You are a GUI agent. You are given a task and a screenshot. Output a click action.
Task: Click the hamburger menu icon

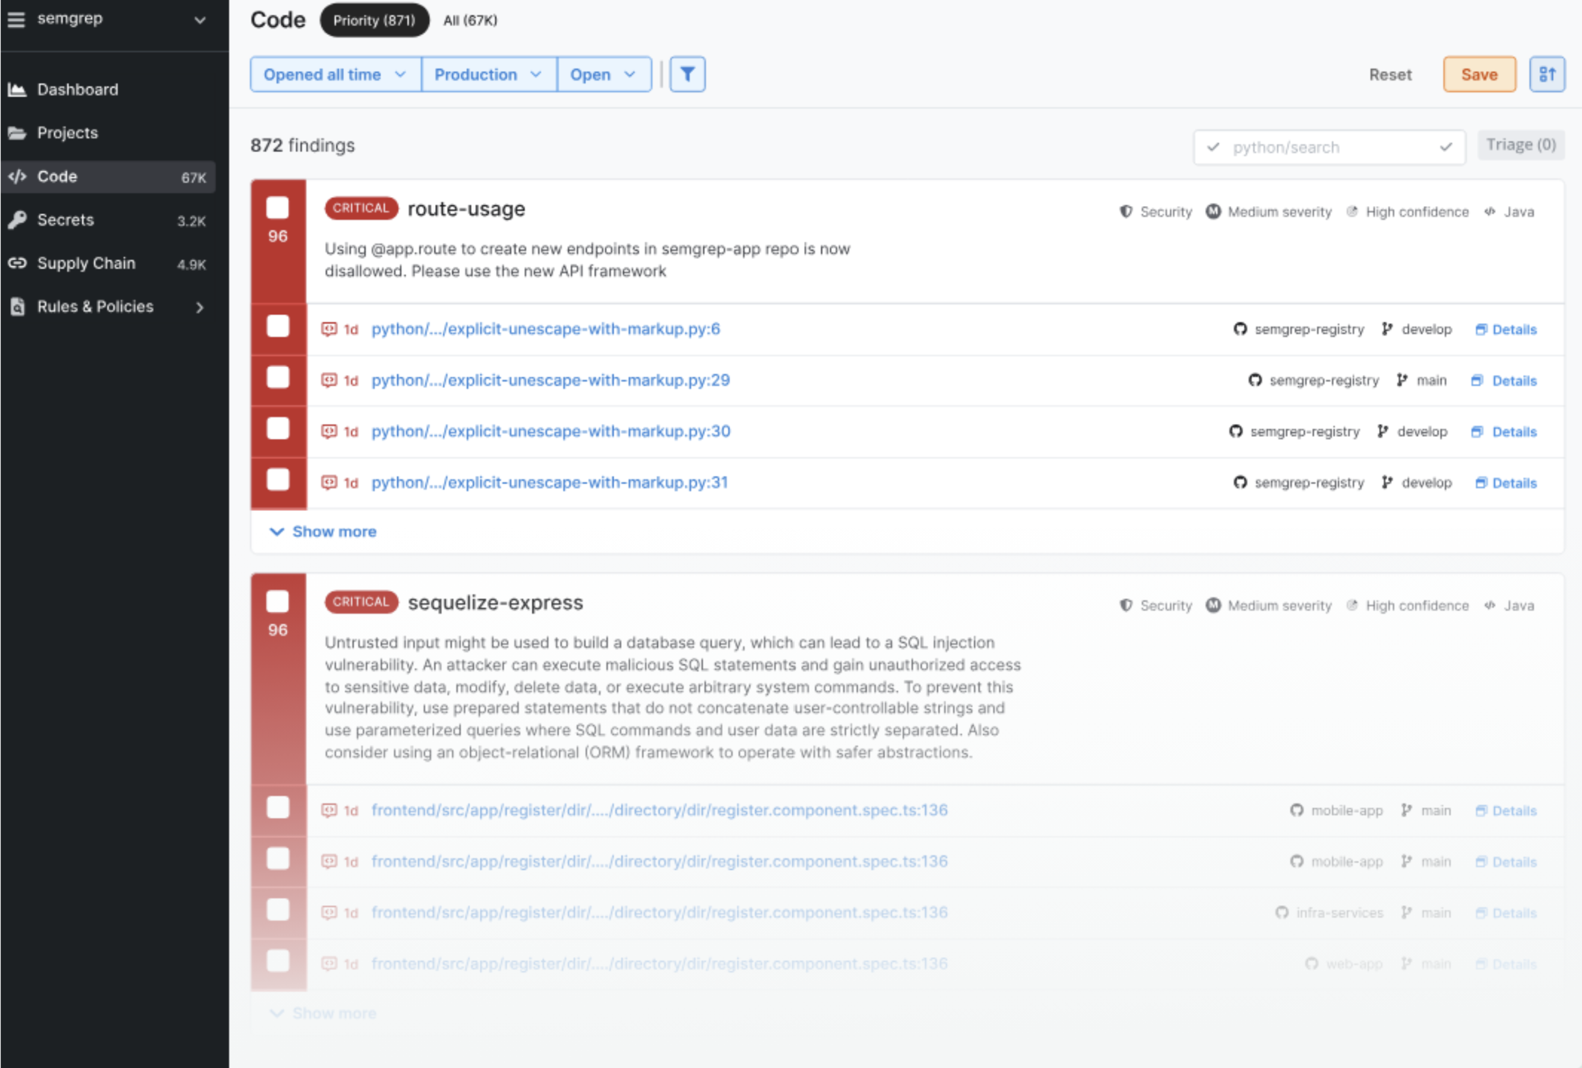(17, 20)
